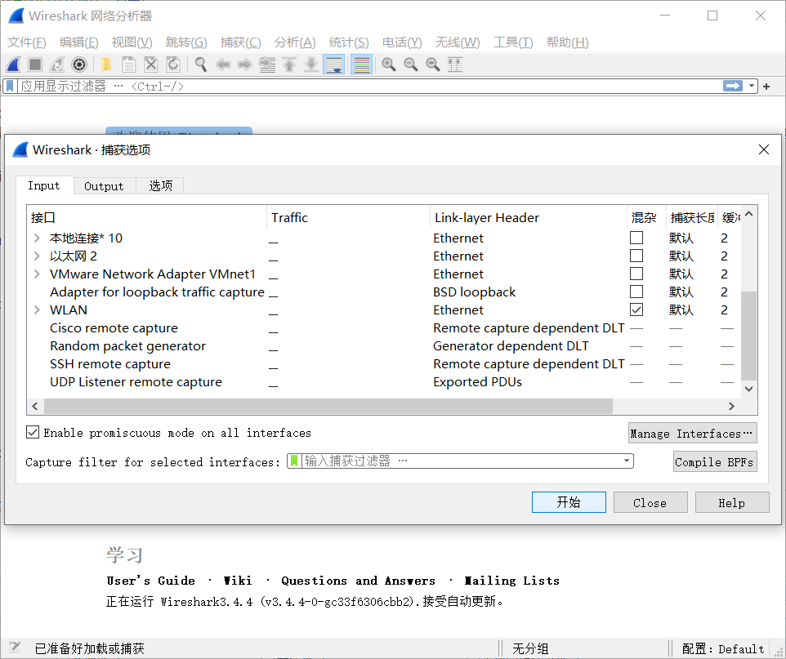
Task: Open the Wiki link
Action: point(238,581)
